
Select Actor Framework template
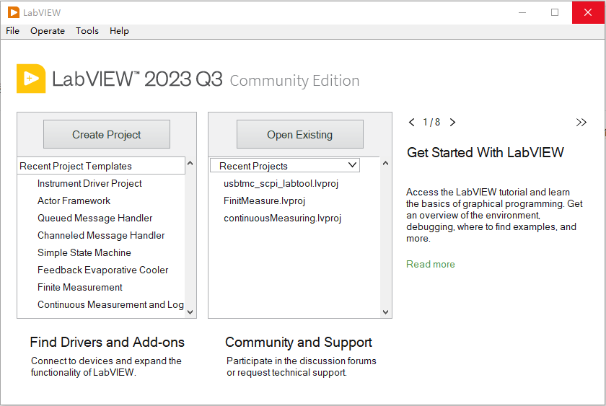coord(74,201)
